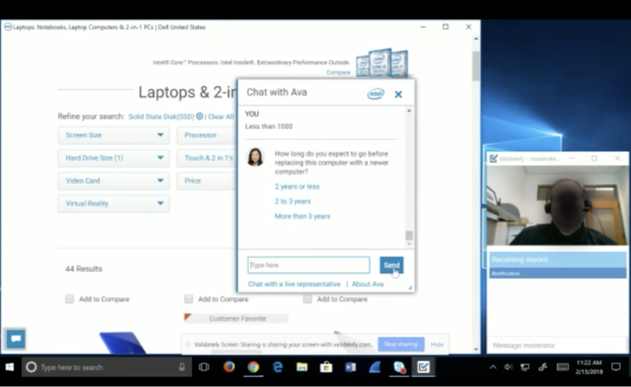Launch Firefox from the taskbar

click(229, 367)
